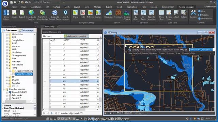Image resolution: width=218 pixels, height=122 pixels.
Task: Select the Wheaton data source
Action: 16,62
